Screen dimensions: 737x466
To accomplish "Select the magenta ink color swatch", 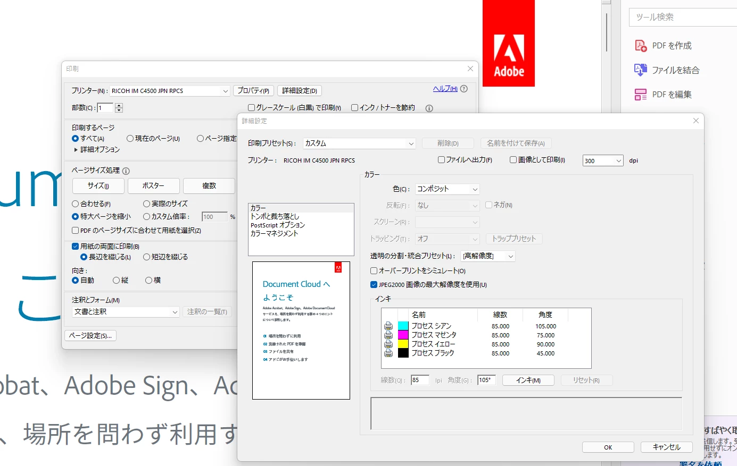I will pos(403,335).
